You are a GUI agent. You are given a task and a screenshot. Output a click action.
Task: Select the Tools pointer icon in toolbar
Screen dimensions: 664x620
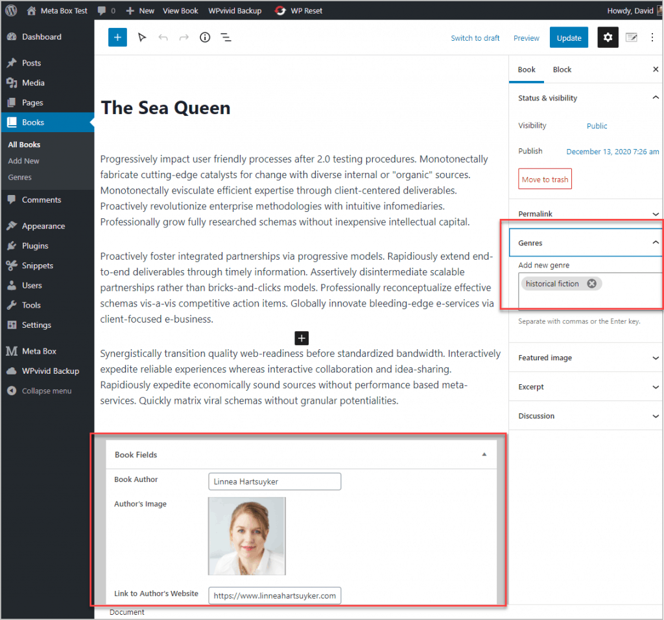coord(142,37)
